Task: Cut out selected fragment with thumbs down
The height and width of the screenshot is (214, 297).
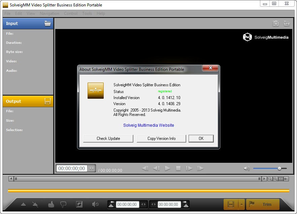Action: click(x=63, y=205)
